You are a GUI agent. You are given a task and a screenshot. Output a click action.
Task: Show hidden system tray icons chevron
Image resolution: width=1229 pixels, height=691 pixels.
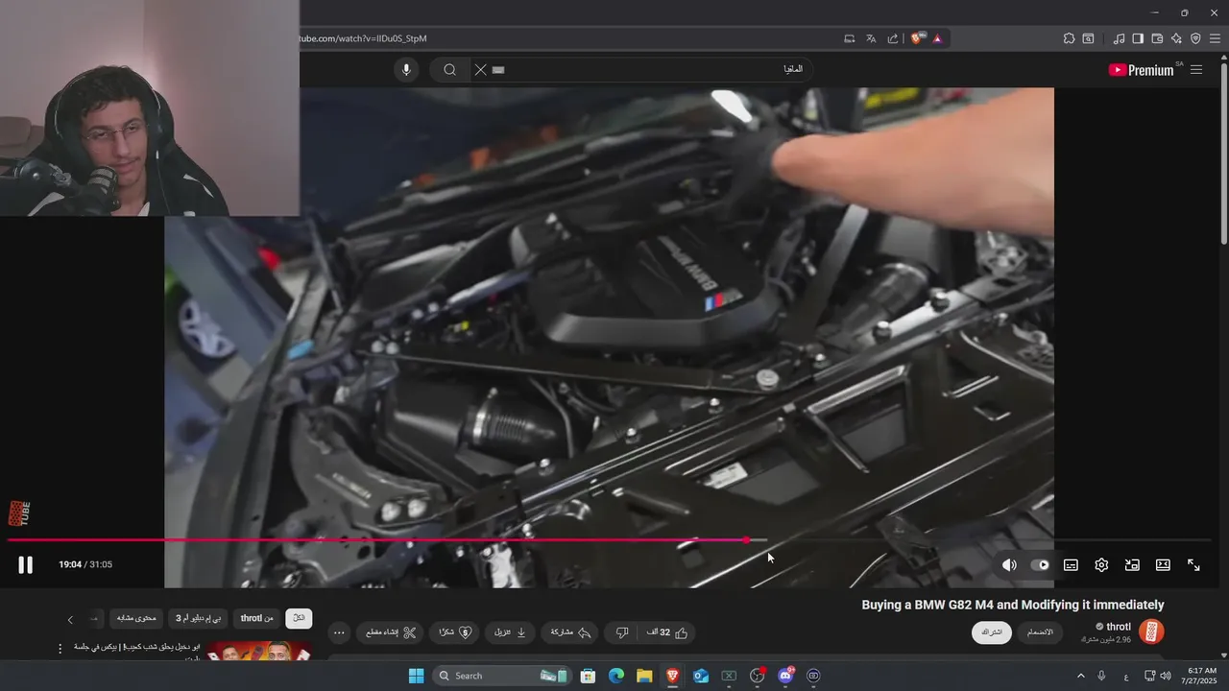coord(1081,676)
